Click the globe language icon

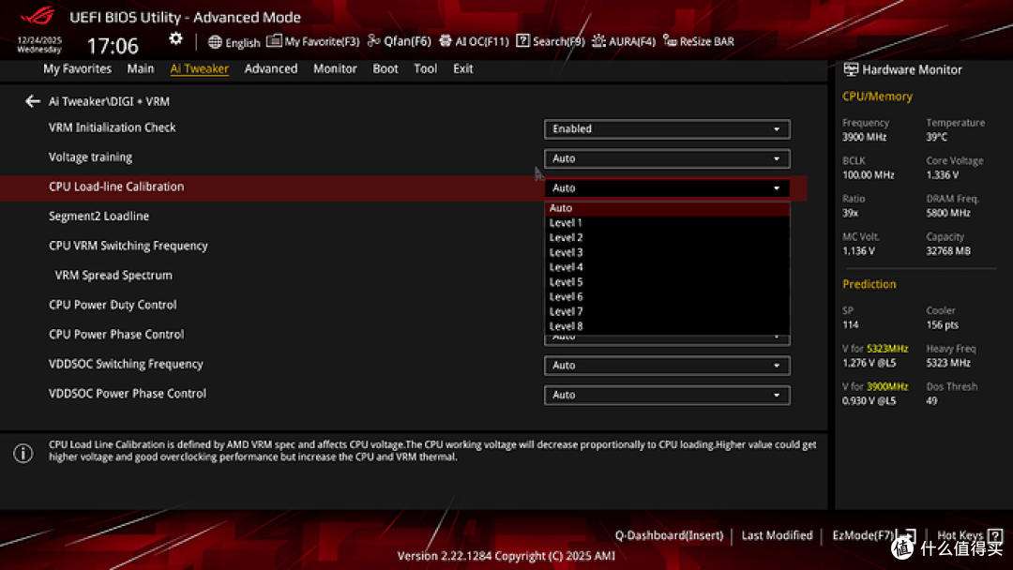(x=215, y=42)
